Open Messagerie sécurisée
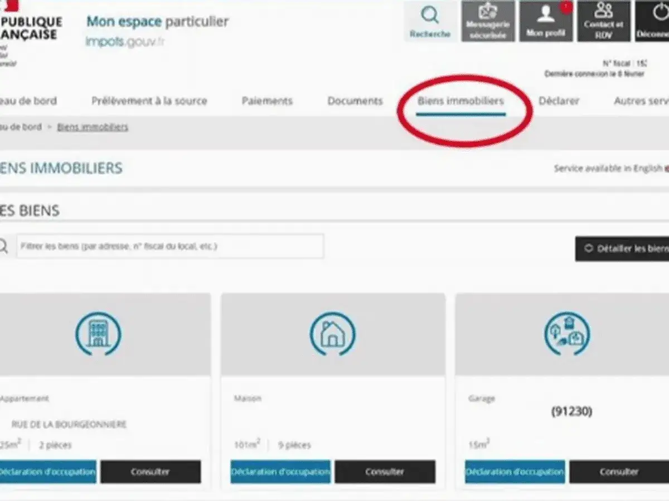This screenshot has width=669, height=501. [488, 21]
